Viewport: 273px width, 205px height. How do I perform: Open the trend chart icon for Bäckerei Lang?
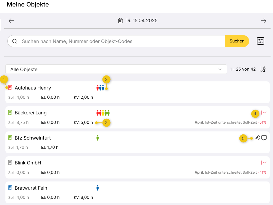(x=264, y=113)
